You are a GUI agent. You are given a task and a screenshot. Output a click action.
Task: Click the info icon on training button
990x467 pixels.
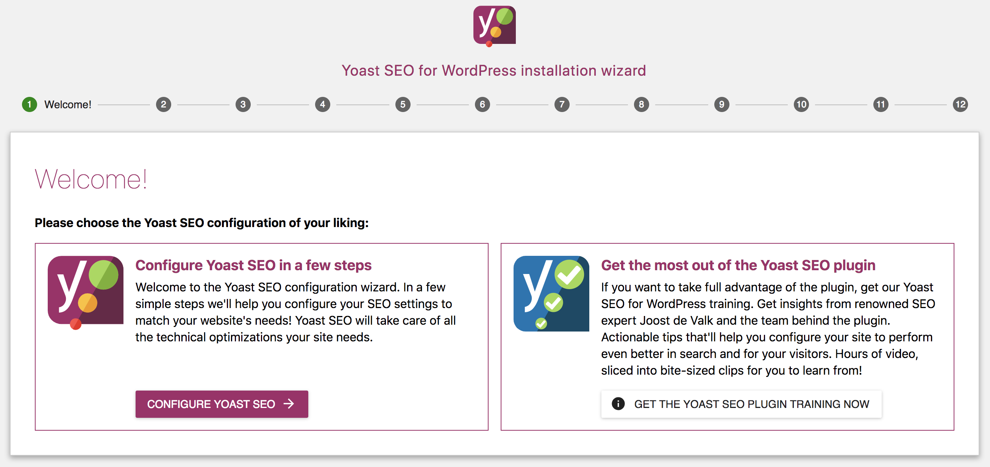tap(618, 404)
